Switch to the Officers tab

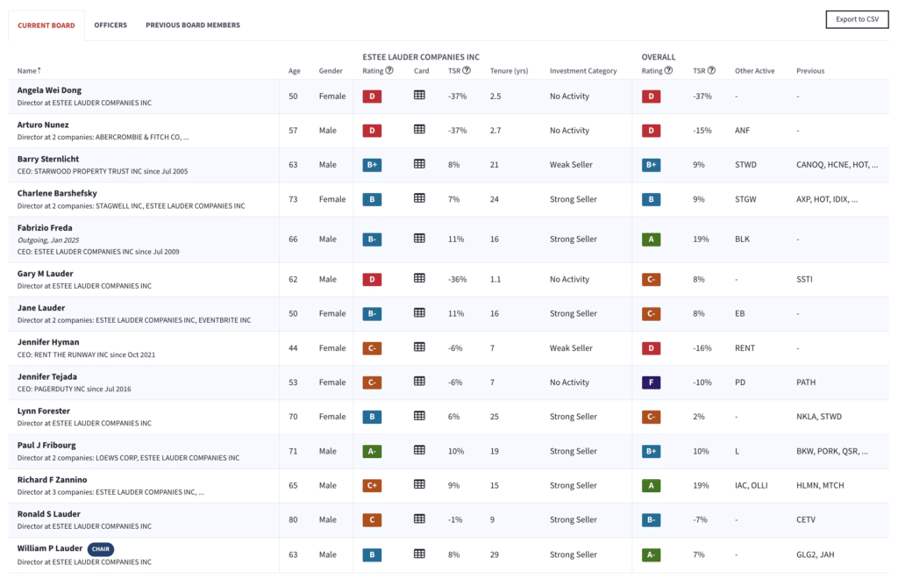coord(110,25)
